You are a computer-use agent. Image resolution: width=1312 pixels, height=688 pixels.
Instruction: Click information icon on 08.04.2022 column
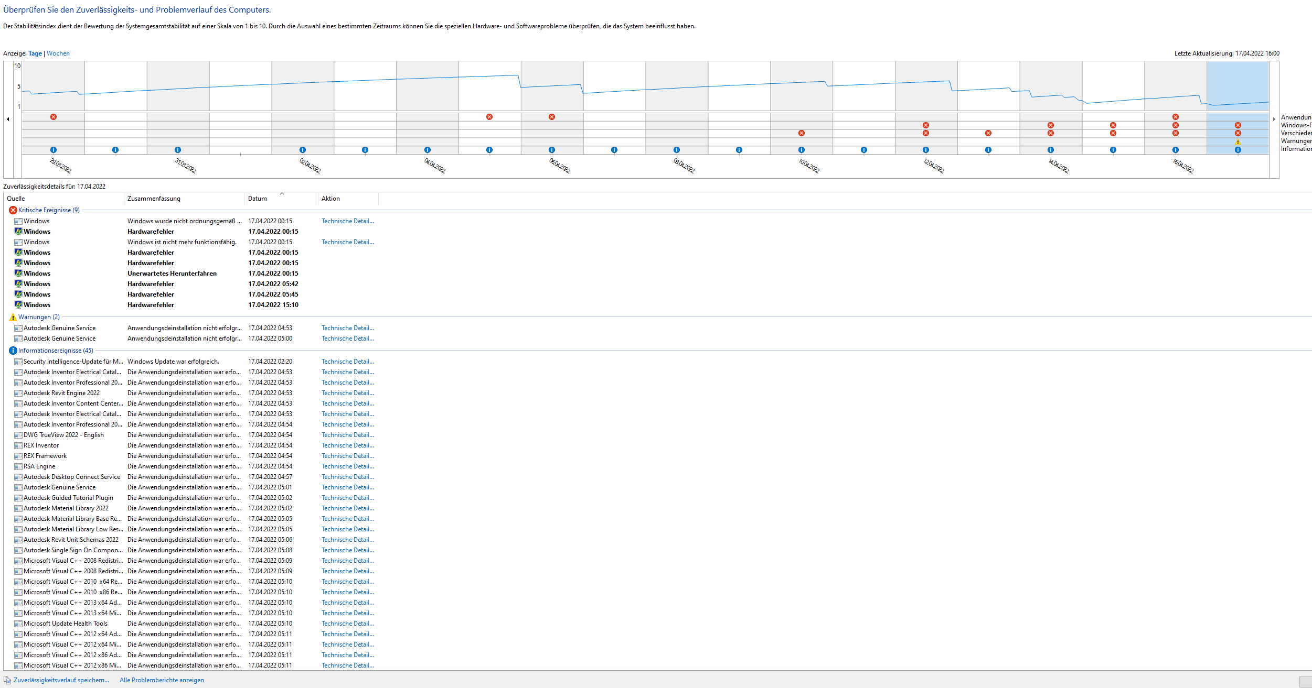click(677, 150)
